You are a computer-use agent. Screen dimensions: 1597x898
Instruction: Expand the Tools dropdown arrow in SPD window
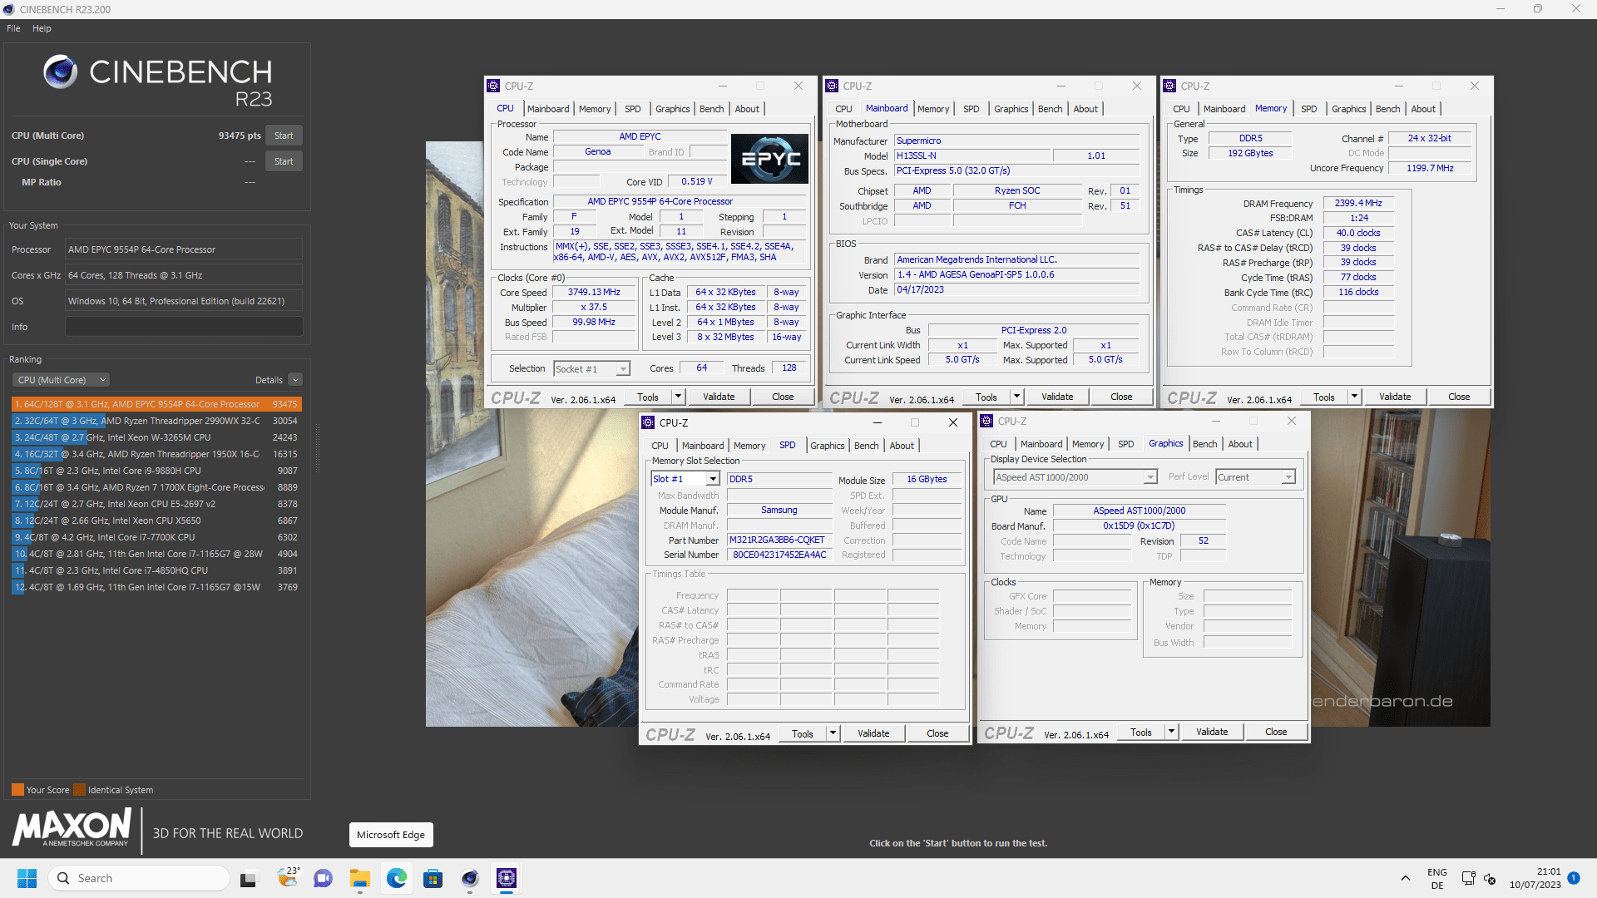(833, 733)
